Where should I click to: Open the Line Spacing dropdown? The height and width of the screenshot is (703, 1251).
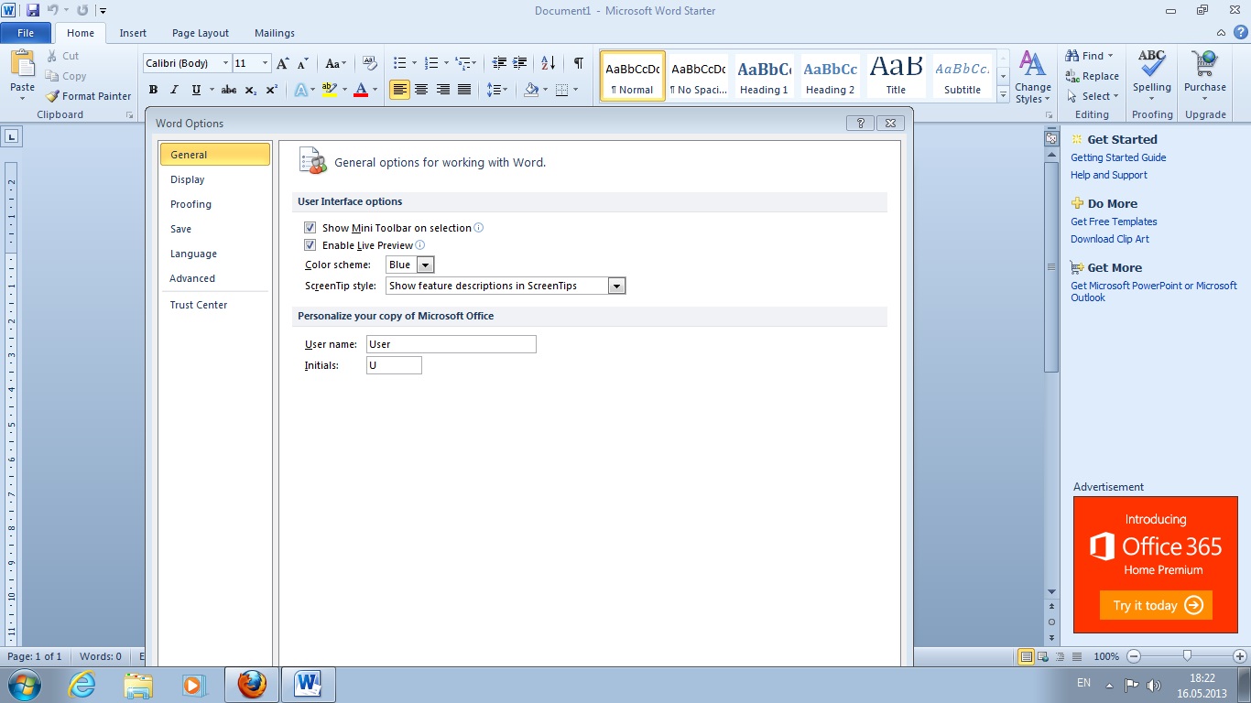coord(497,90)
